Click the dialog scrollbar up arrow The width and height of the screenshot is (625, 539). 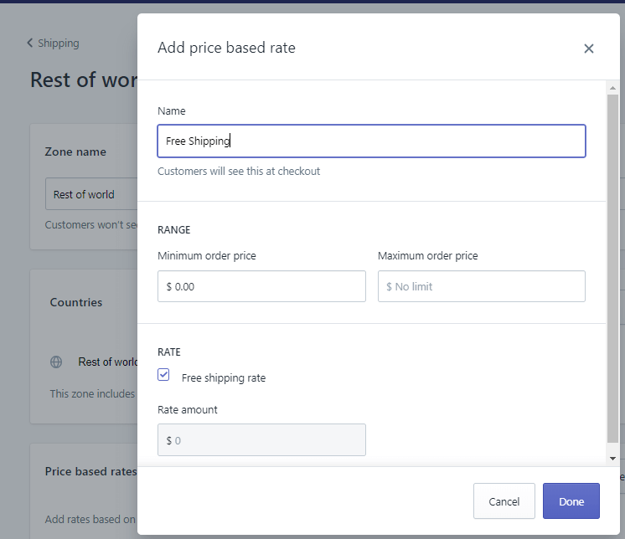(613, 88)
